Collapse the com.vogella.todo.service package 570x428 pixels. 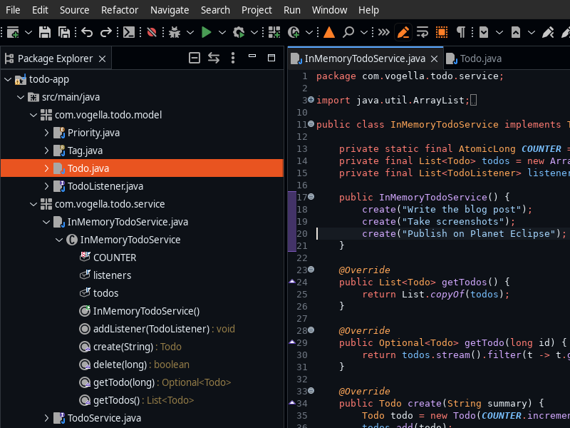(33, 204)
